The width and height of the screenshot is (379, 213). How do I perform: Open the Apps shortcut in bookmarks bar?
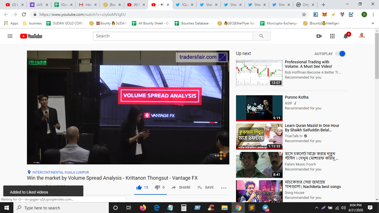click(11, 23)
